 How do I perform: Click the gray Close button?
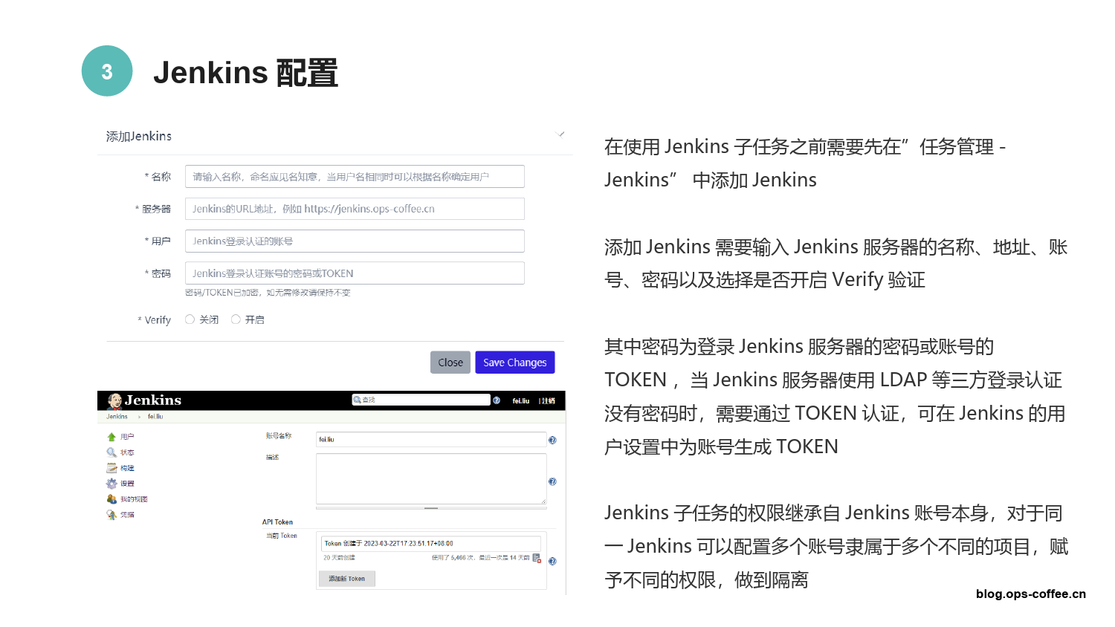pos(450,363)
